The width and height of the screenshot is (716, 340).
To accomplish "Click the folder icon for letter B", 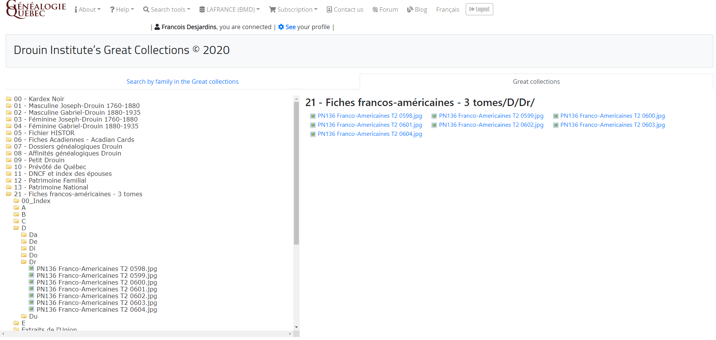I will click(x=16, y=214).
